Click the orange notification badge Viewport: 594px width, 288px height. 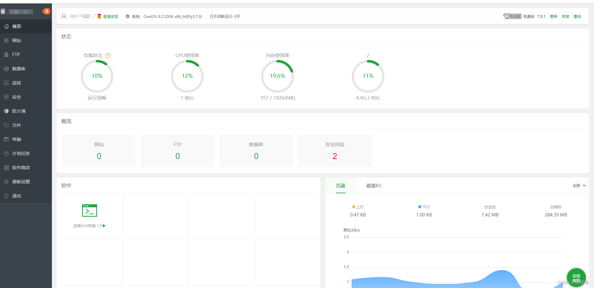coord(46,11)
